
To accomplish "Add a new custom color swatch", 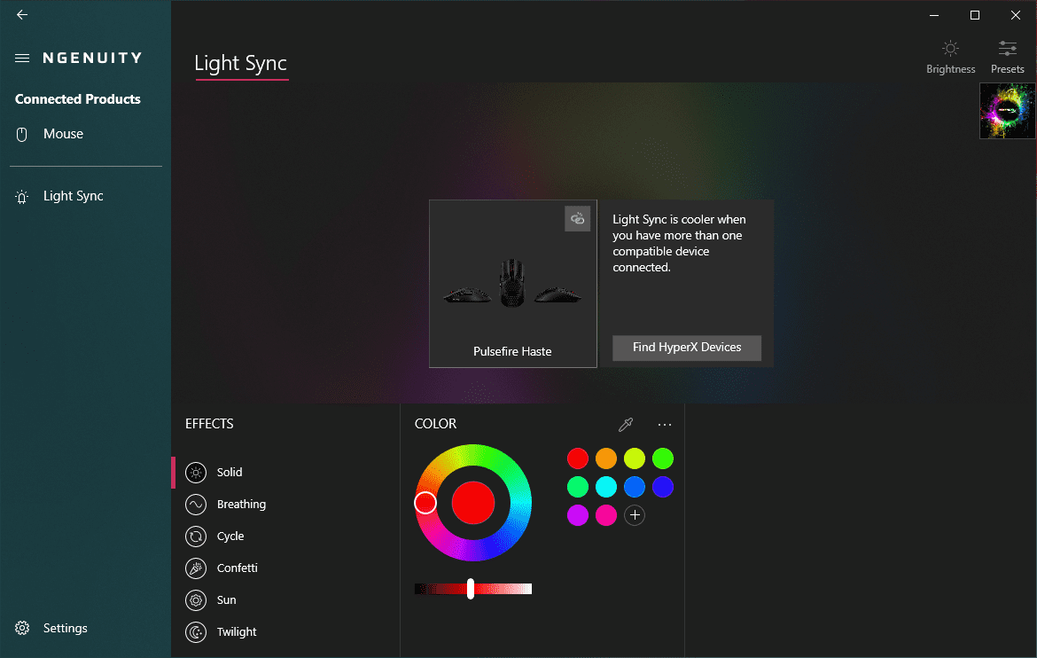I will 635,515.
